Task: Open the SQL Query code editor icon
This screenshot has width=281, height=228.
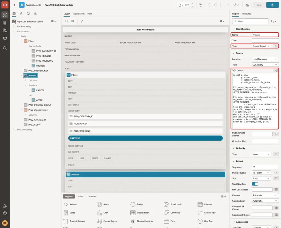Action: (276, 70)
